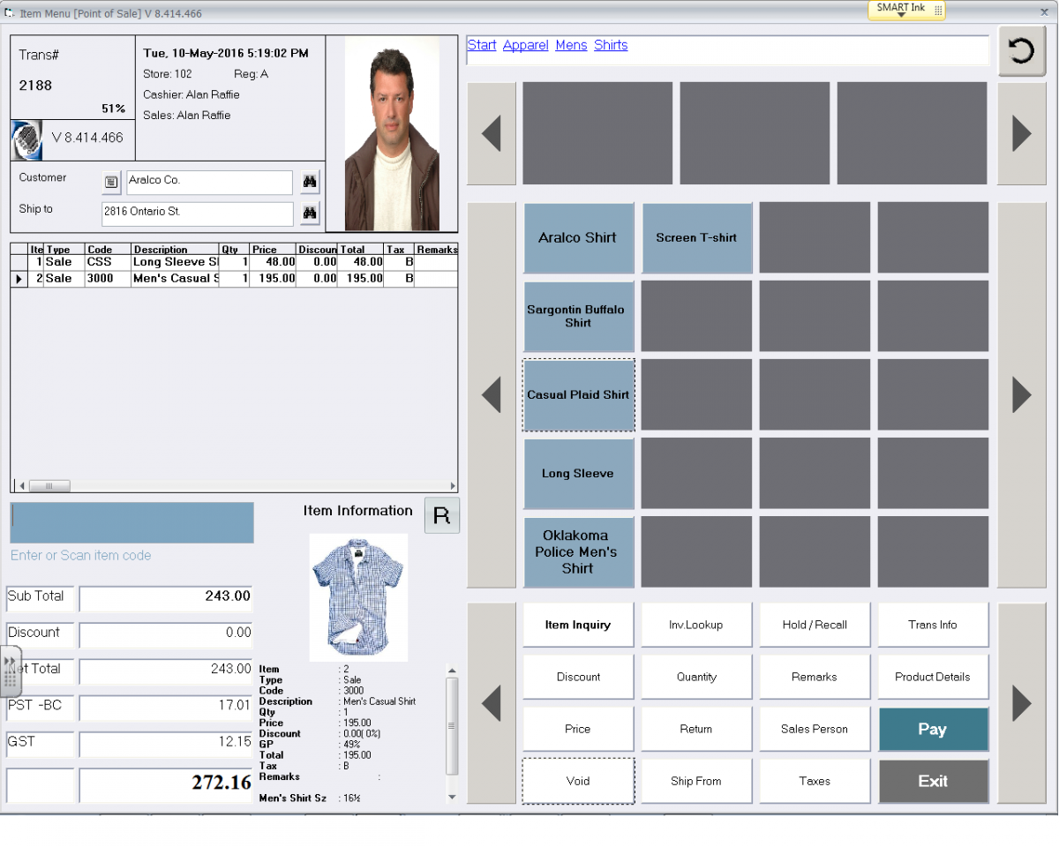1059x847 pixels.
Task: Click the Hold / Recall button
Action: [815, 625]
